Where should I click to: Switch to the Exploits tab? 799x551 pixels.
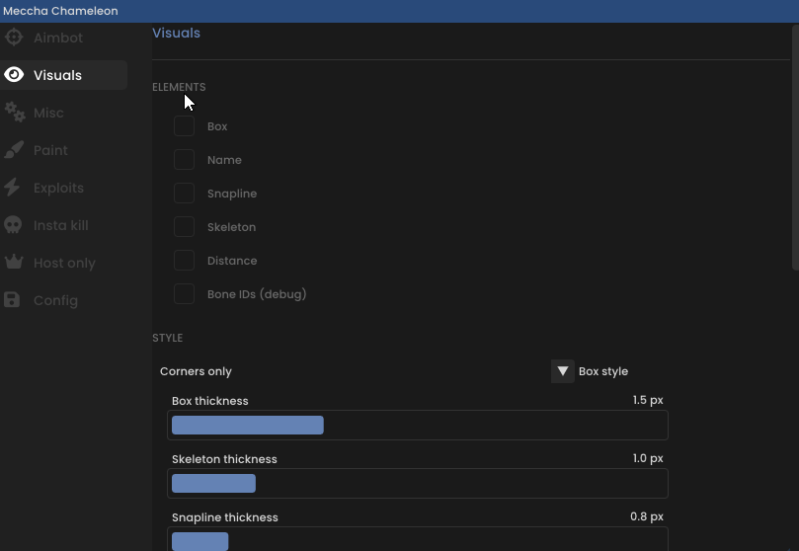(x=58, y=188)
